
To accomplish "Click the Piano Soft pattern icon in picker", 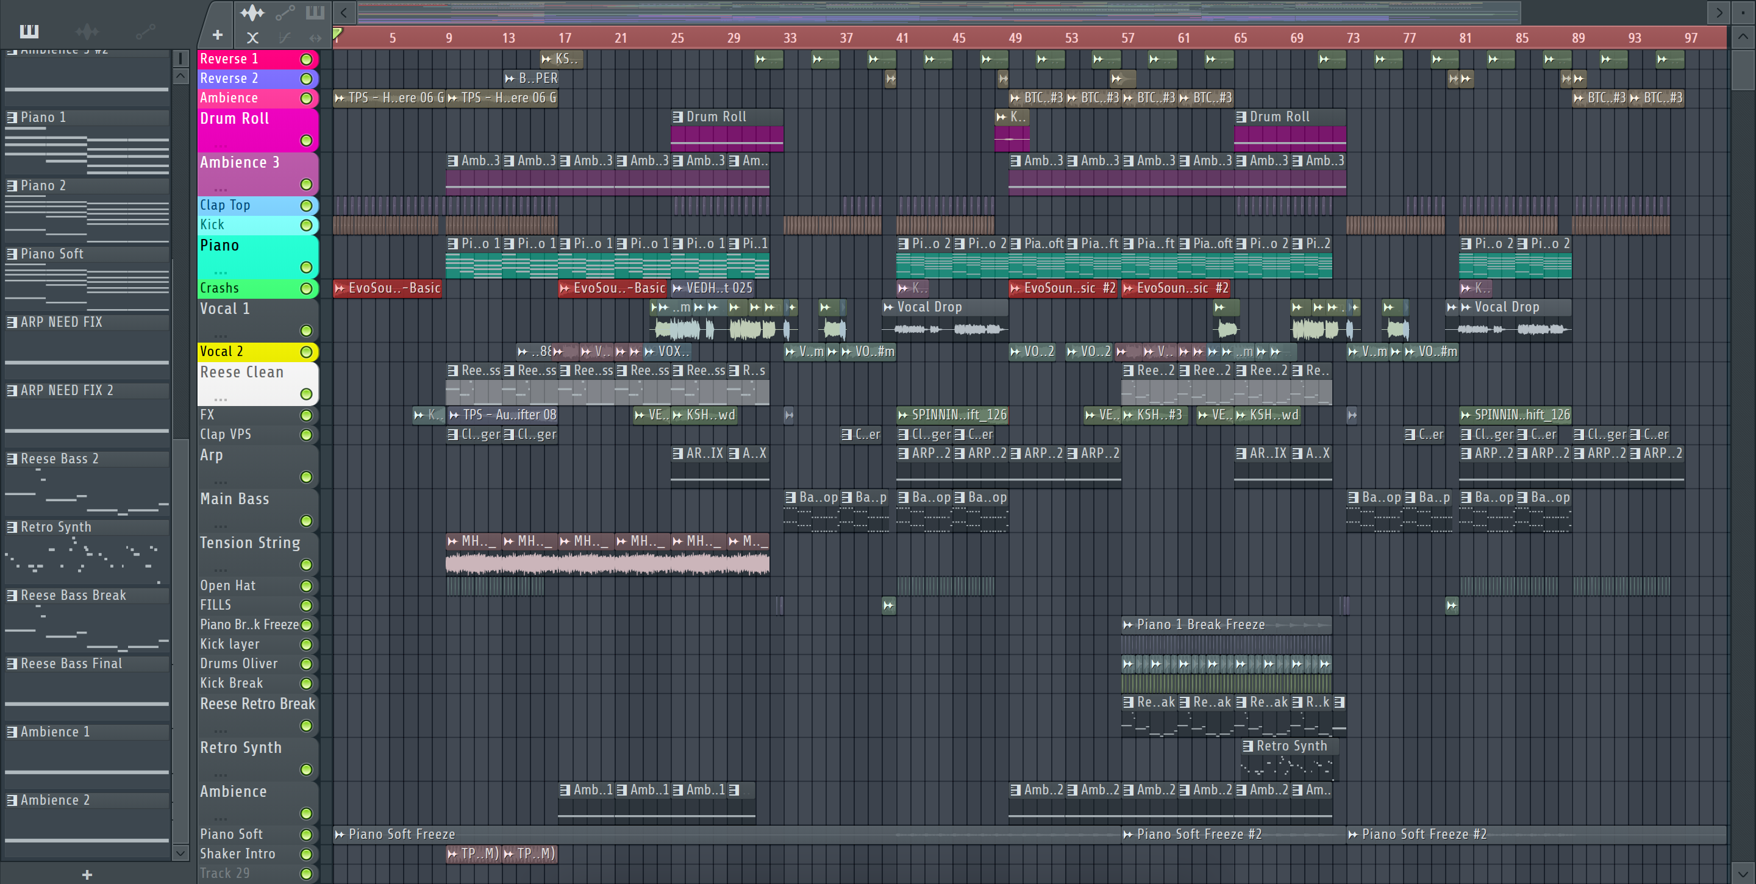I will [12, 254].
